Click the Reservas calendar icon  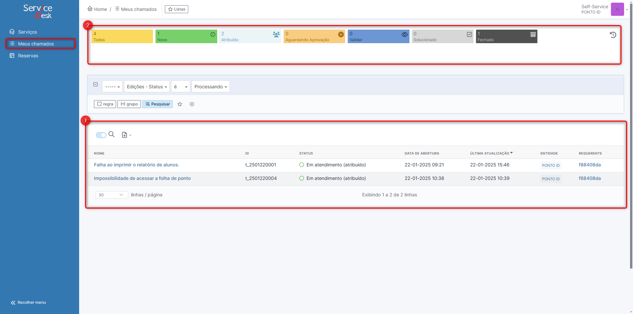12,55
